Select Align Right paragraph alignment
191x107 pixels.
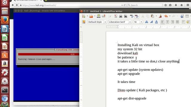172,22
